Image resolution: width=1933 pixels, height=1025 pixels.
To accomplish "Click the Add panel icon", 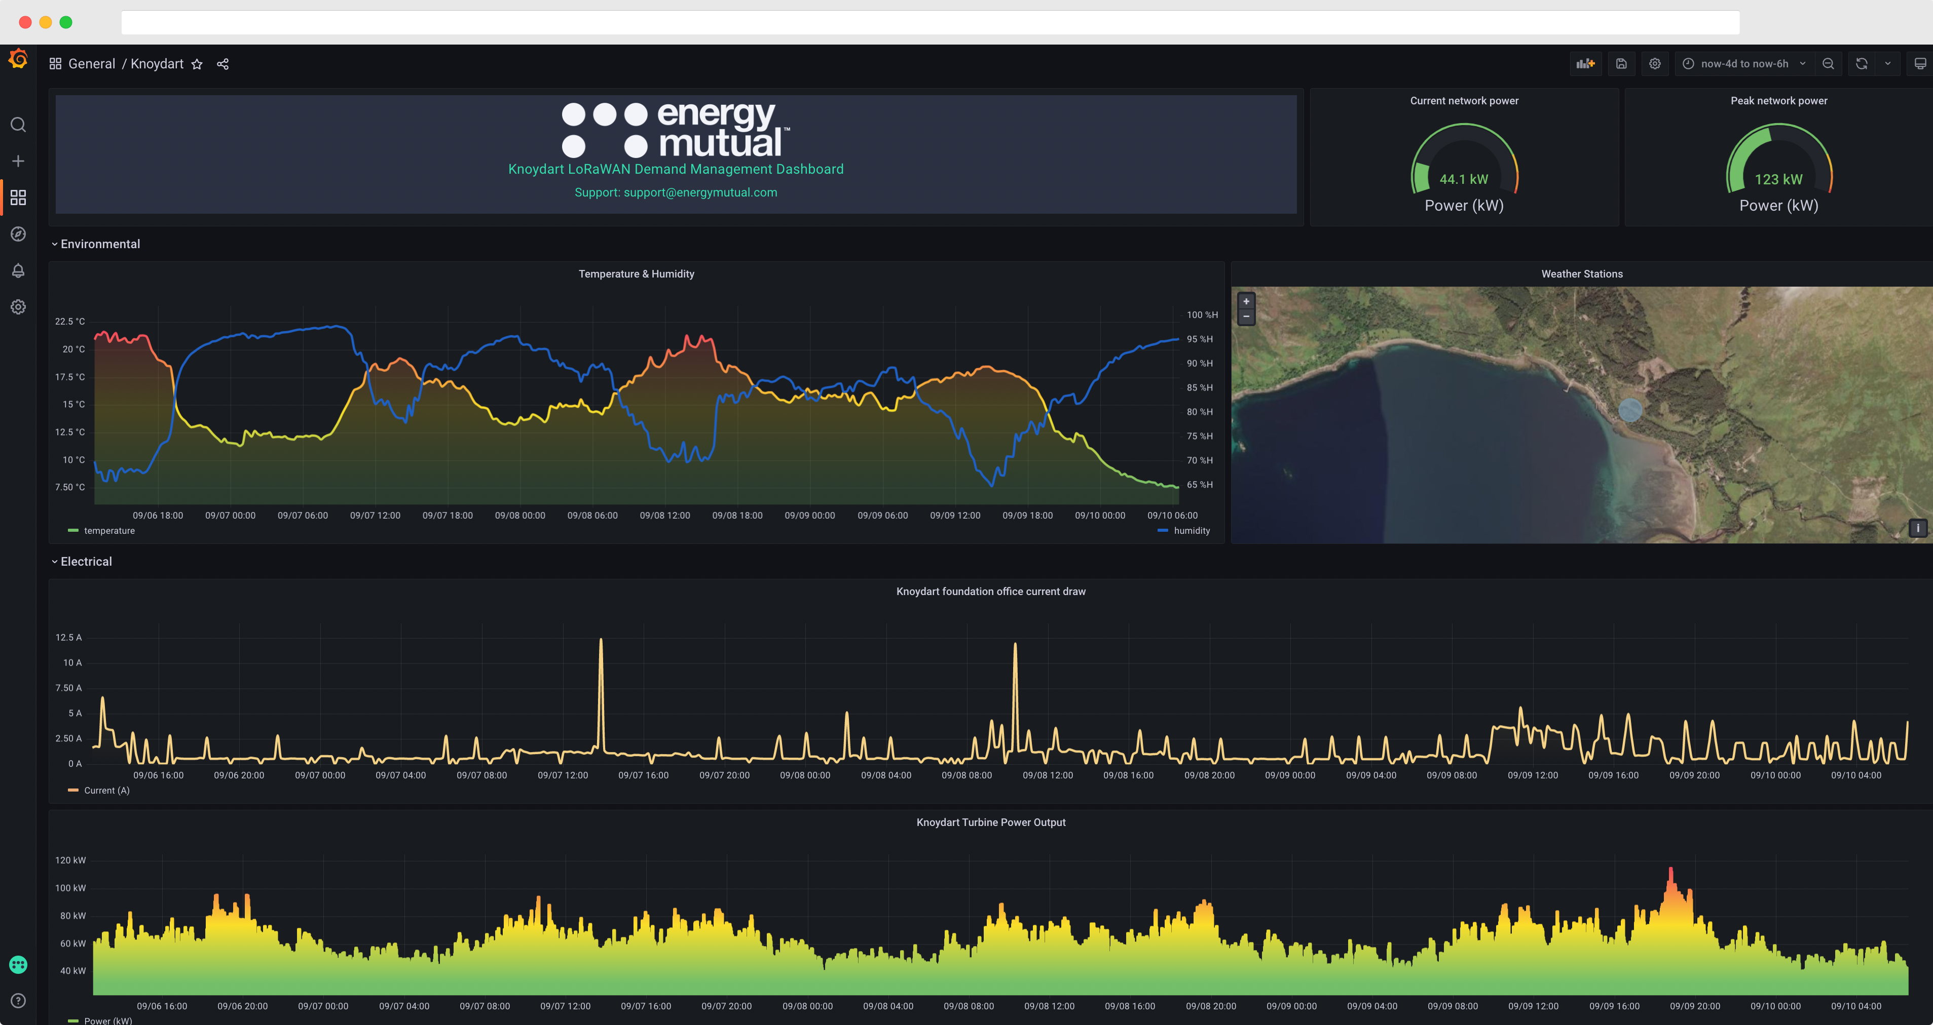I will (x=1585, y=64).
